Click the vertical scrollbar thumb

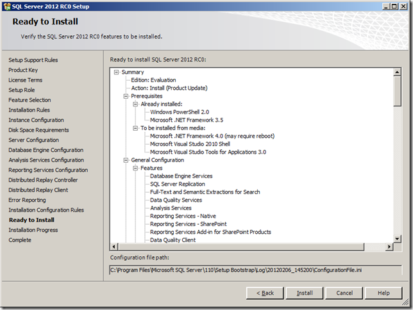point(397,91)
